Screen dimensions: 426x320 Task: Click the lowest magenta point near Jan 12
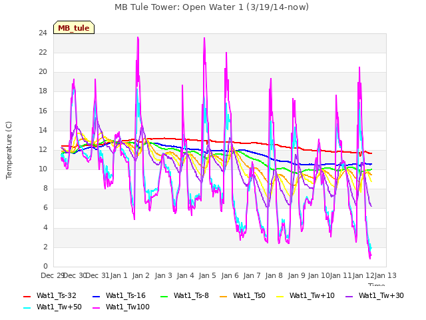point(370,258)
